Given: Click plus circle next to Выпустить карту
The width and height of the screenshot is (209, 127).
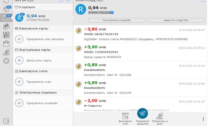Looking at the screenshot, I should 19,61.
